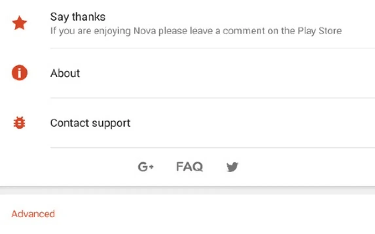Click divider between About and Contact support
This screenshot has height=234, width=375.
click(x=212, y=97)
